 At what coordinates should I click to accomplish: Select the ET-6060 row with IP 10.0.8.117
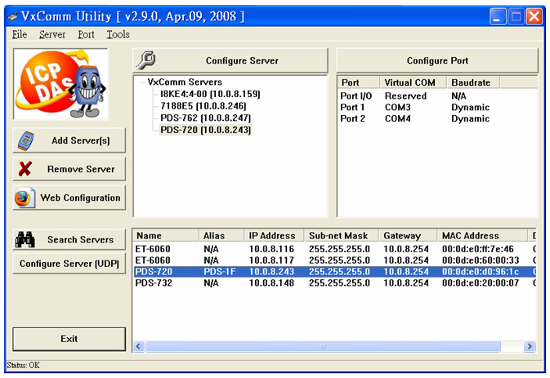pyautogui.click(x=334, y=260)
